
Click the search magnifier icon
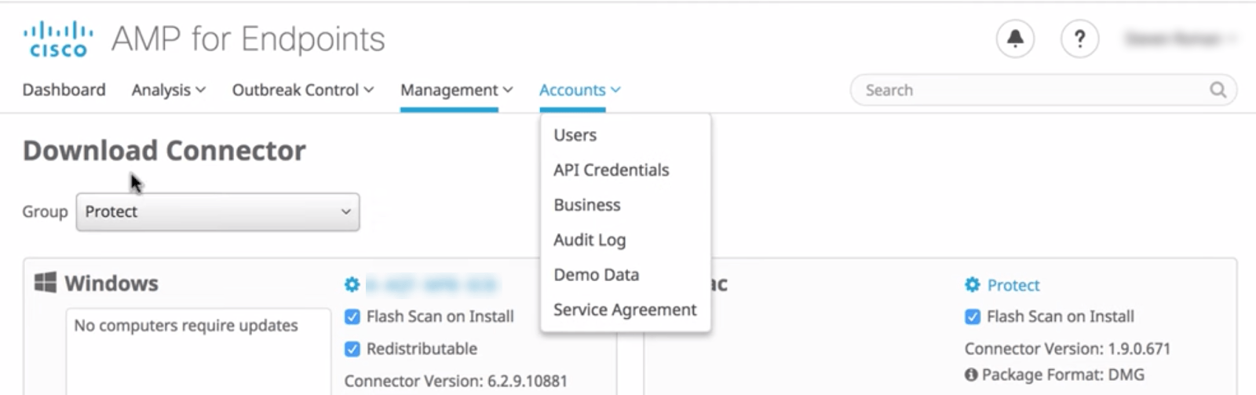pyautogui.click(x=1218, y=90)
